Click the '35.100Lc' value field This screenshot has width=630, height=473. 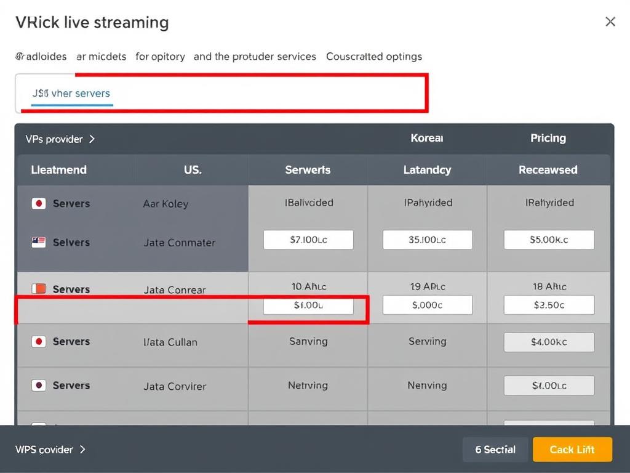428,240
